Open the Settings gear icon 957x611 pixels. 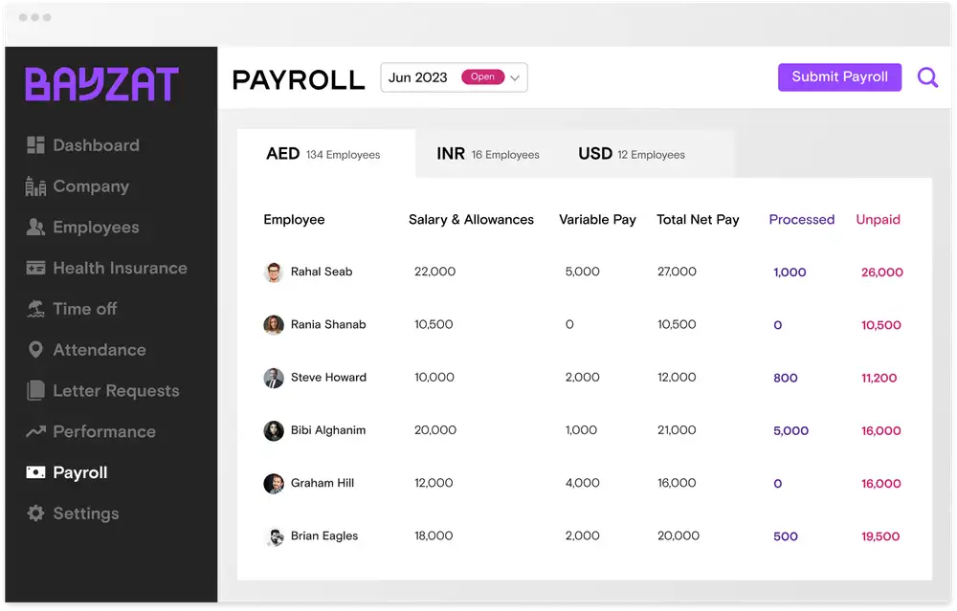[x=34, y=513]
